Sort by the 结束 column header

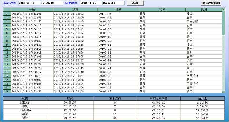[75, 10]
